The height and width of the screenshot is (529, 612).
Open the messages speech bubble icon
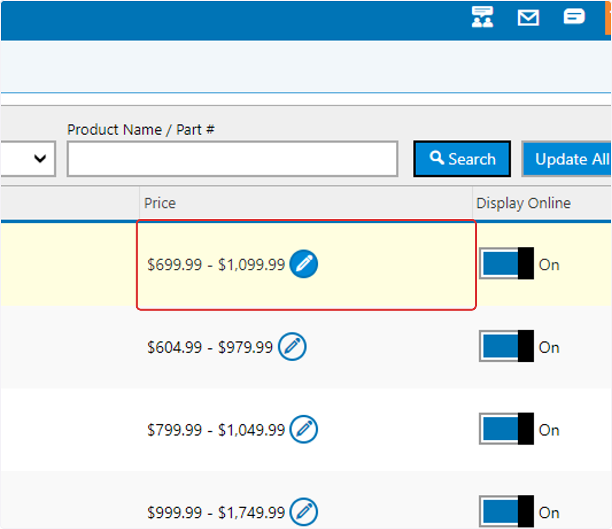(574, 17)
